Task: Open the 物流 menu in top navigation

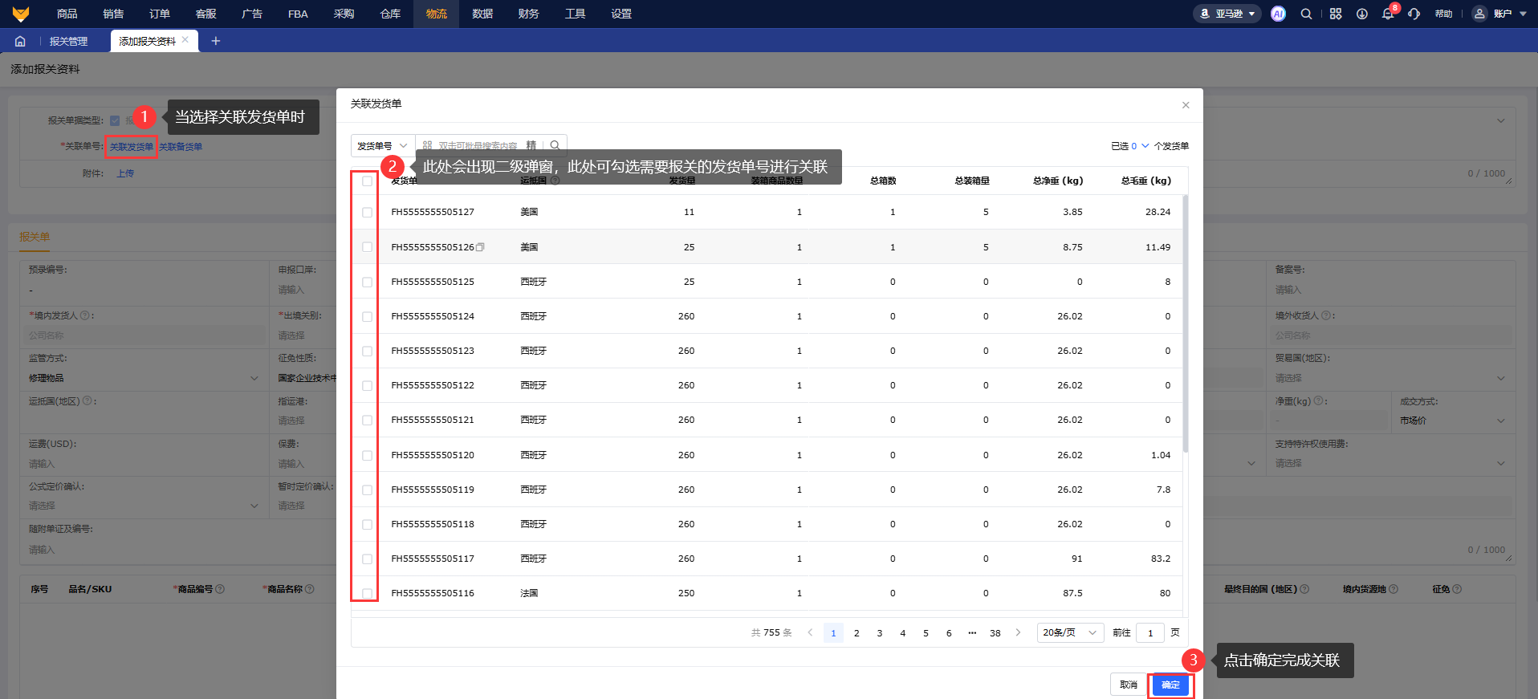Action: pos(436,14)
